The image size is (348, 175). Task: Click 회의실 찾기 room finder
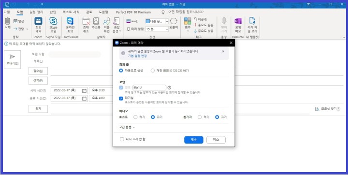click(328, 109)
